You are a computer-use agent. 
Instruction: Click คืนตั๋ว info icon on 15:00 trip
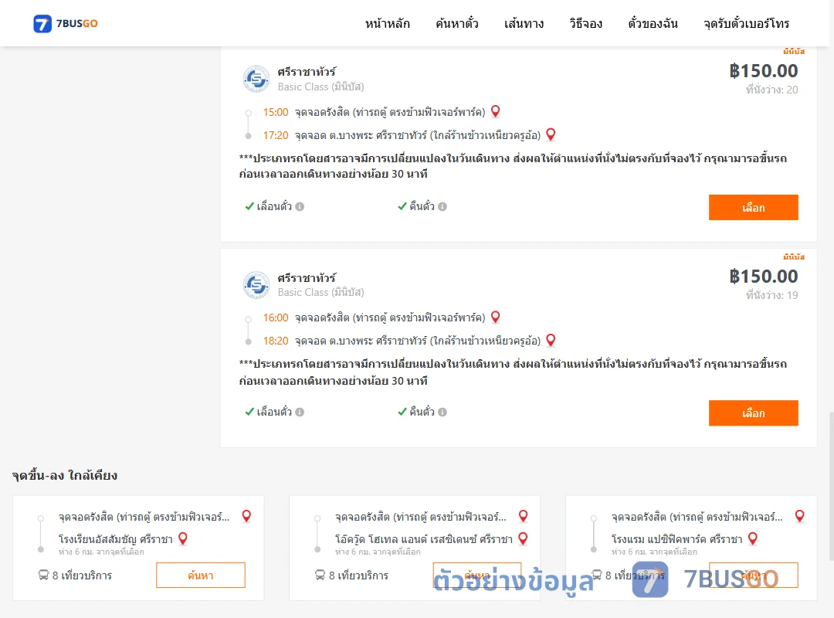442,206
